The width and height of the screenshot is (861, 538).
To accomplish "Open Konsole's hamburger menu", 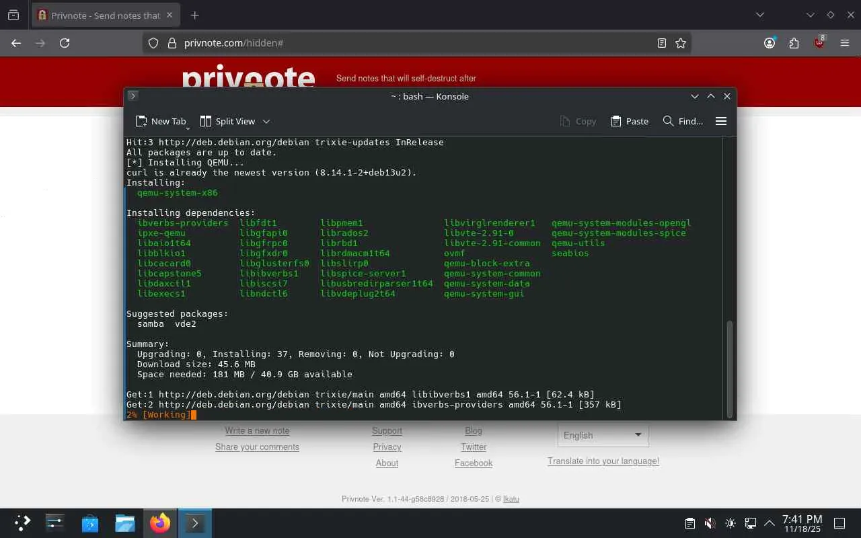I will [721, 121].
